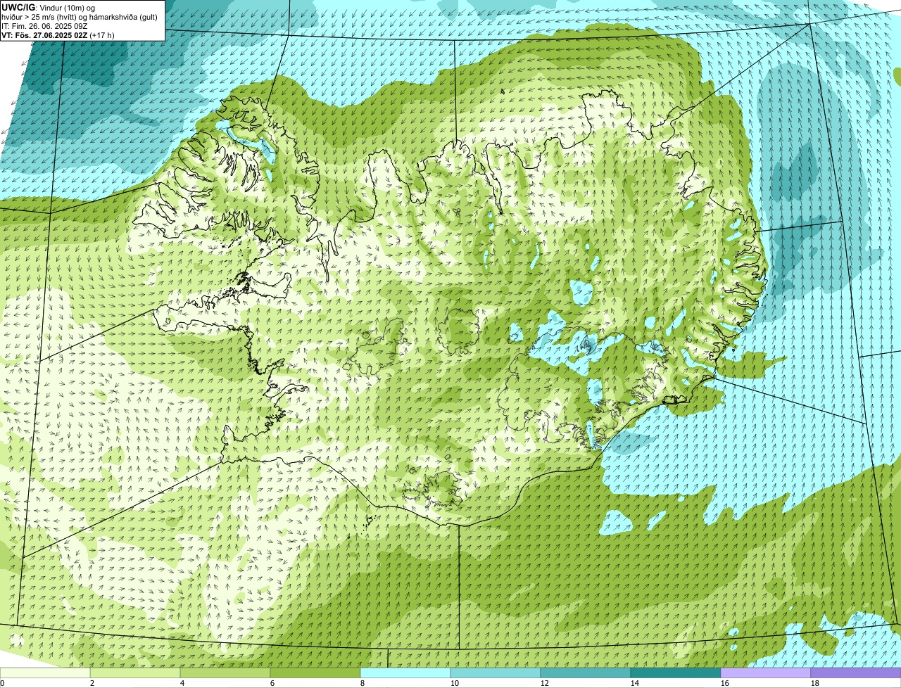Click the 'UWC/IG: Vindur (10m) og' title line
901x688 pixels.
point(49,7)
